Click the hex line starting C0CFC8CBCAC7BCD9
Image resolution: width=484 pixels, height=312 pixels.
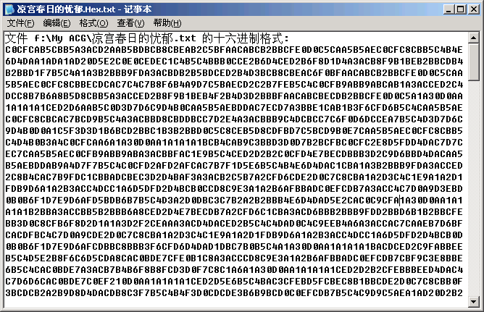(234, 119)
